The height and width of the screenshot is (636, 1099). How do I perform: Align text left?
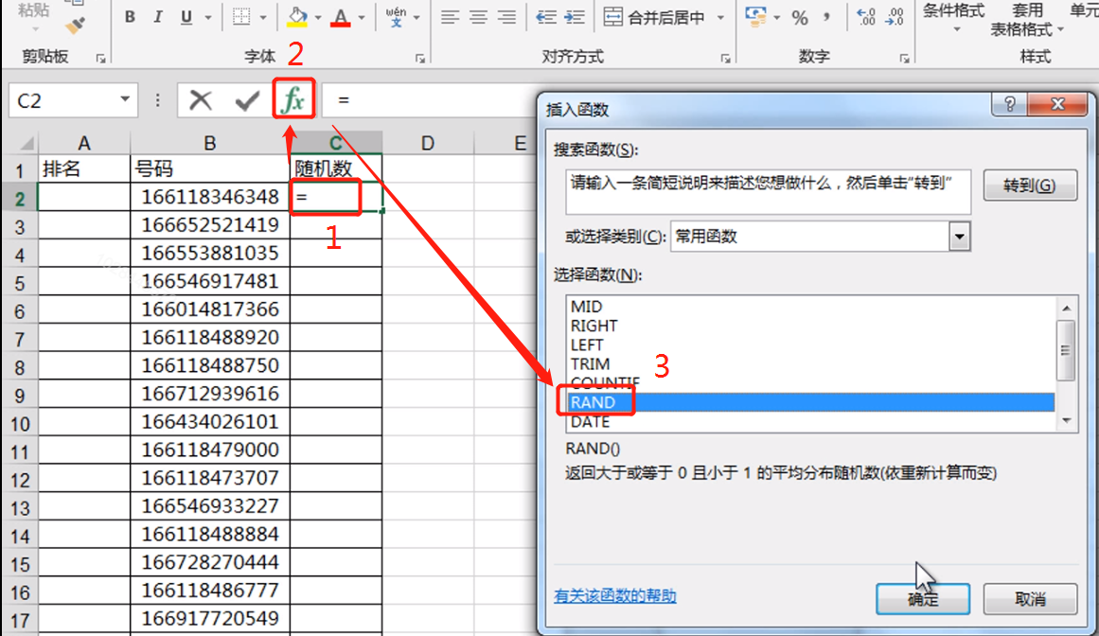click(x=450, y=17)
